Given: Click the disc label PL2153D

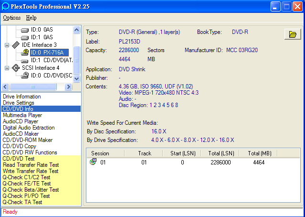Looking at the screenshot, I should click(x=129, y=42).
